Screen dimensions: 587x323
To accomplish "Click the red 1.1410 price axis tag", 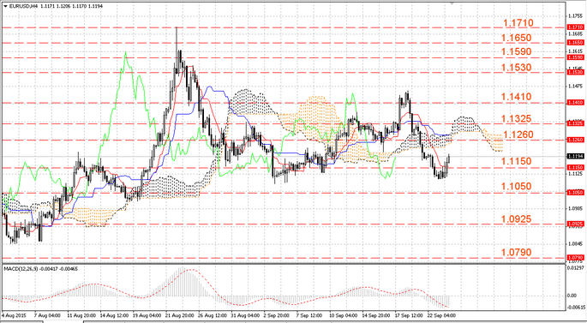I will click(575, 102).
